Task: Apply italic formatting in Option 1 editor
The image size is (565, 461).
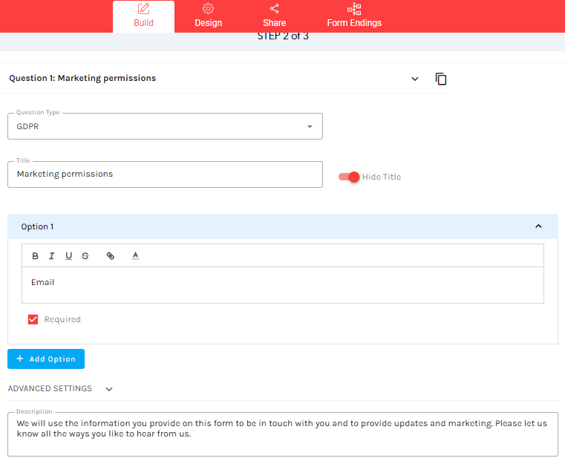Action: (x=51, y=255)
